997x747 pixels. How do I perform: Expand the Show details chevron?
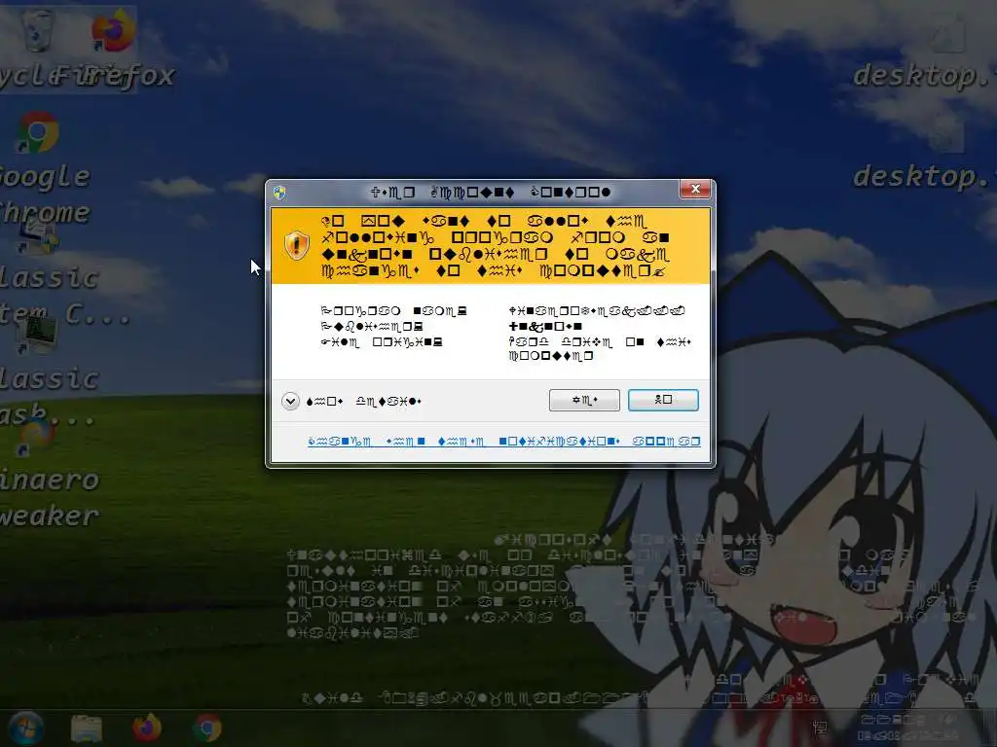(x=290, y=401)
